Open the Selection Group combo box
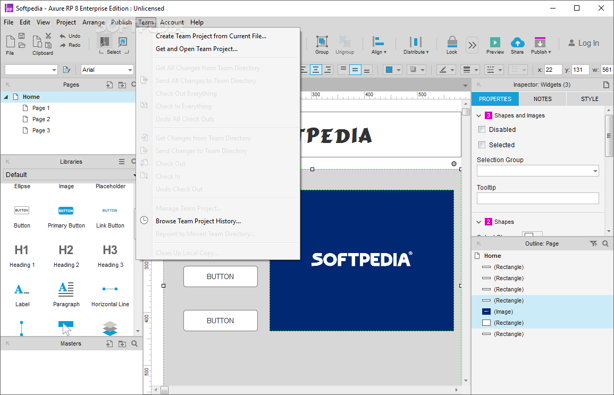Image resolution: width=614 pixels, height=395 pixels. click(x=537, y=171)
